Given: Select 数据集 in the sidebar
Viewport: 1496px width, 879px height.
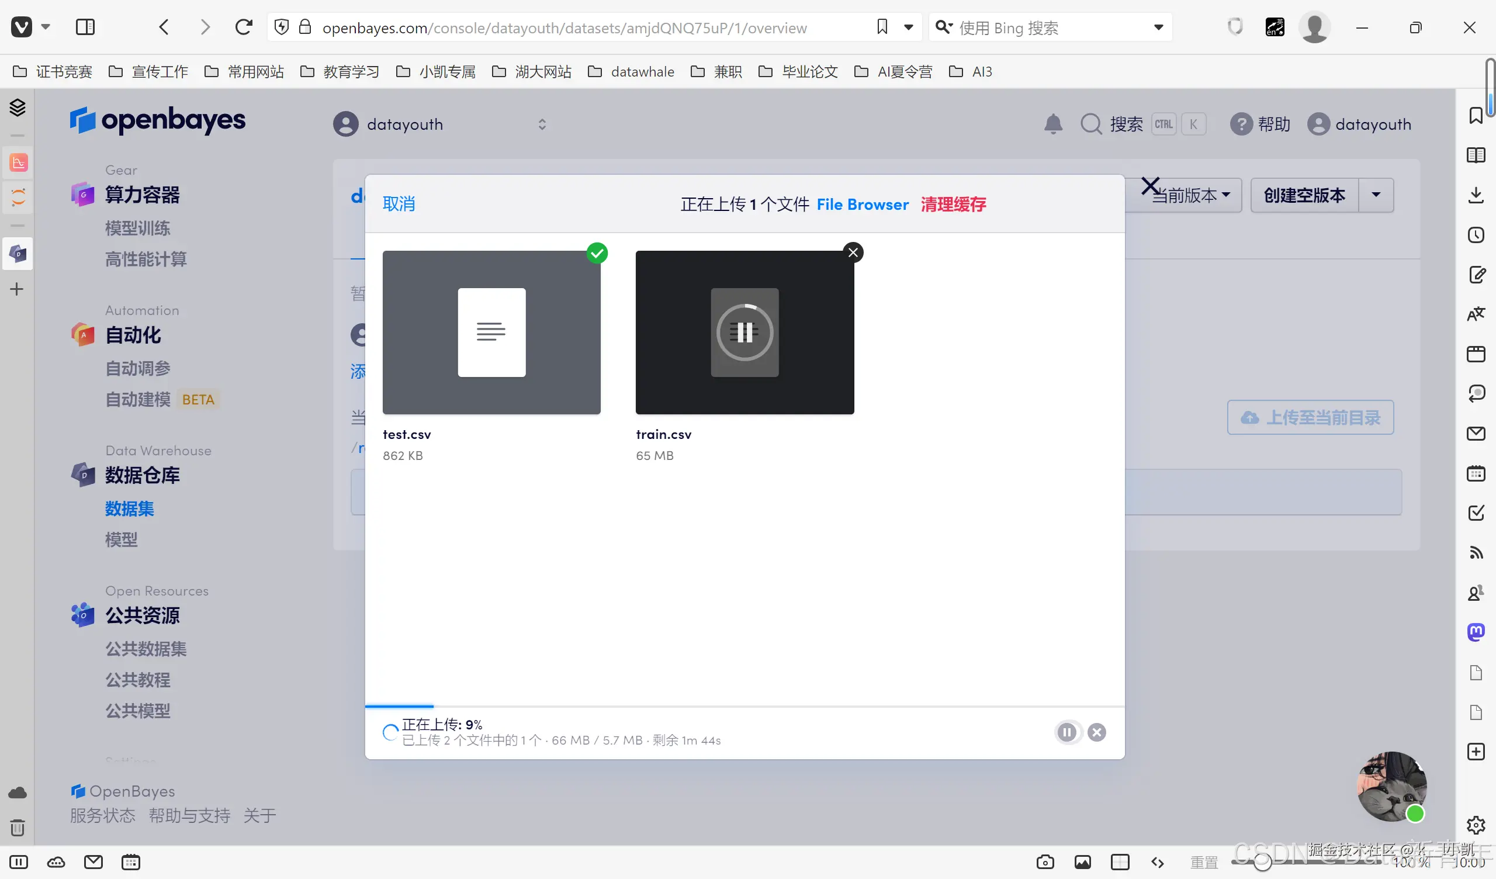Looking at the screenshot, I should [x=129, y=508].
